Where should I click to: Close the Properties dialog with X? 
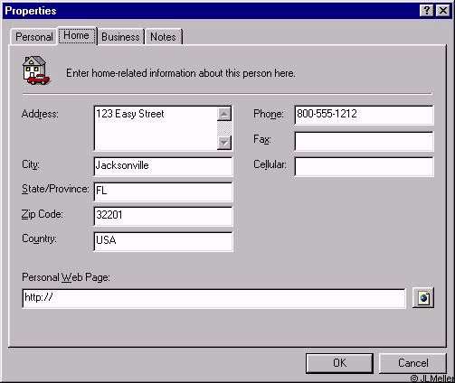(x=443, y=11)
